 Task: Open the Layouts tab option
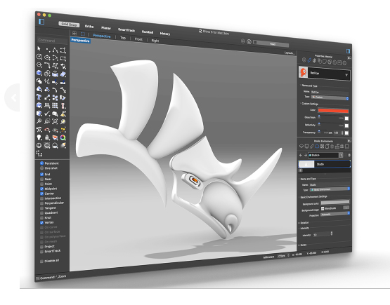290,53
